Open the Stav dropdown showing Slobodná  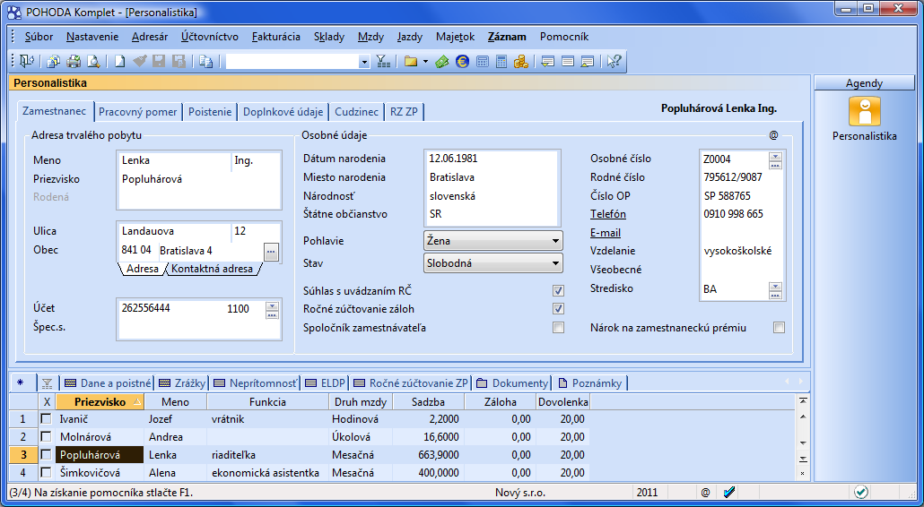pos(493,263)
